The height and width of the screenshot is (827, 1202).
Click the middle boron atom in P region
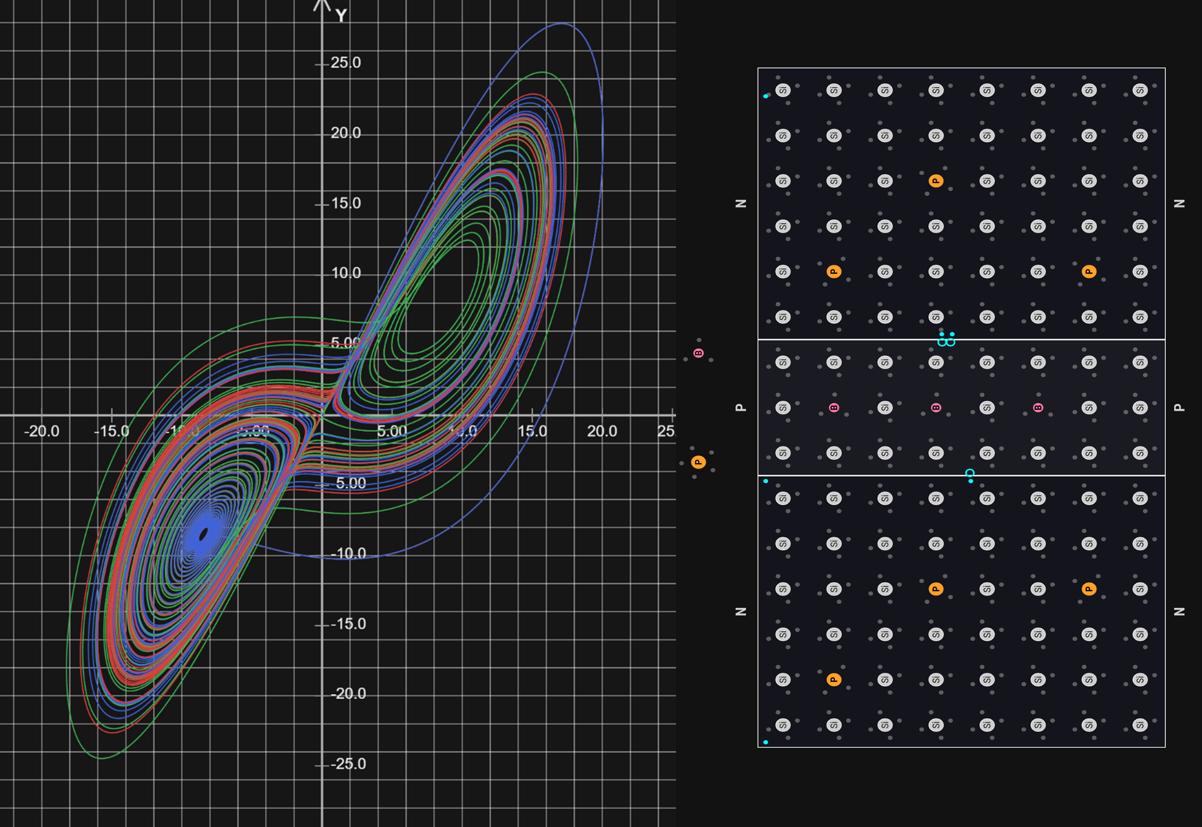pos(936,408)
